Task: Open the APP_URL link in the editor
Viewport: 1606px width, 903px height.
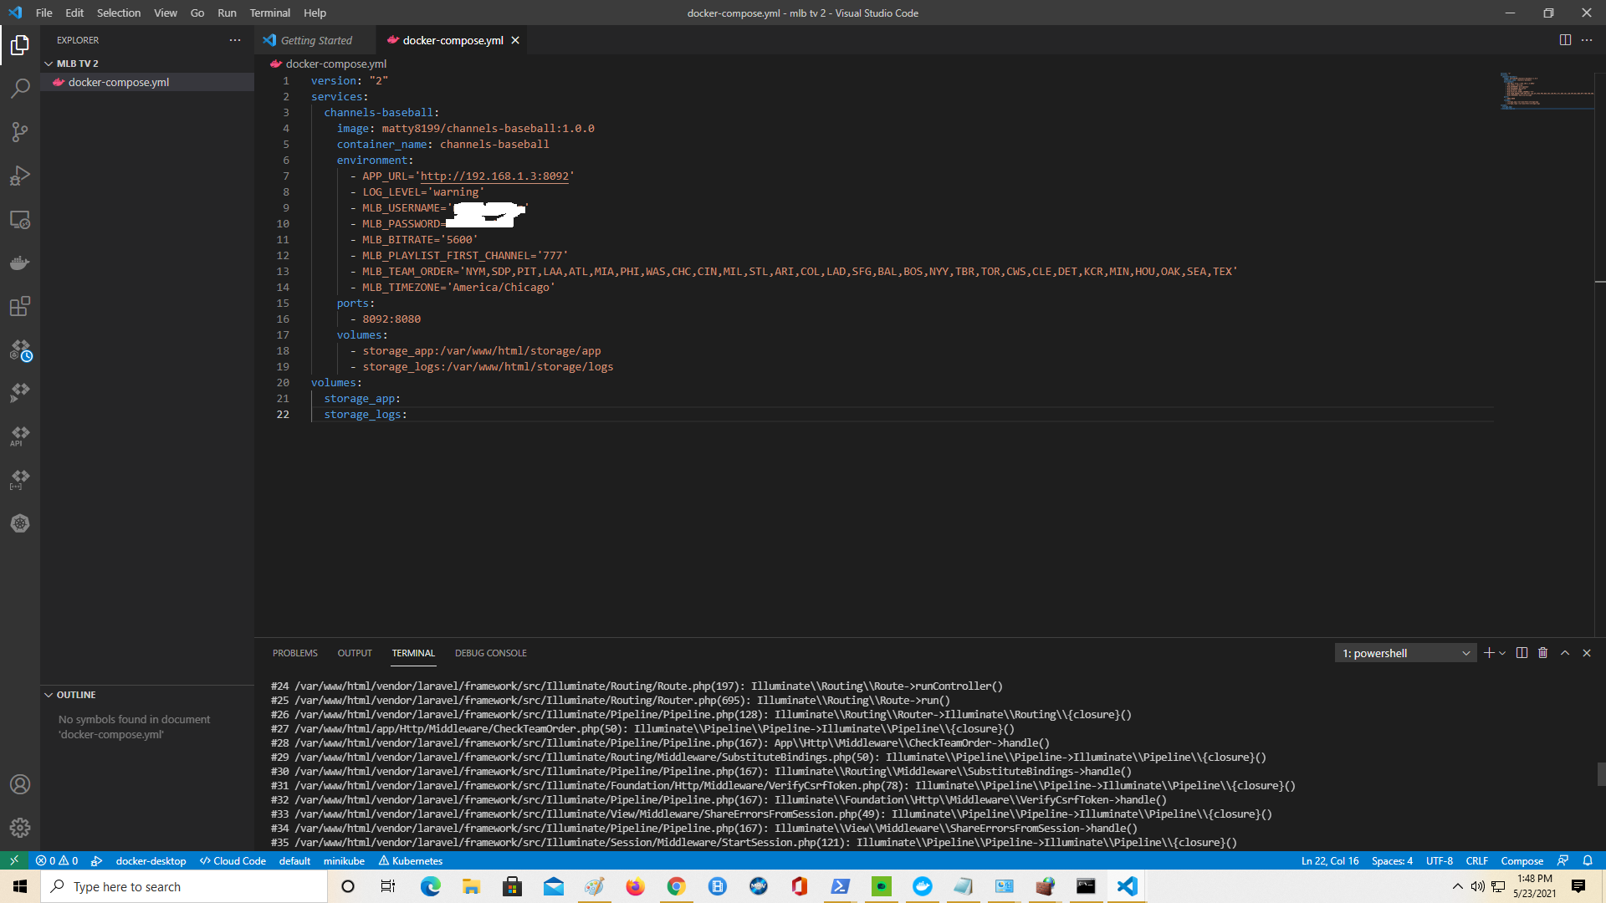Action: pyautogui.click(x=494, y=176)
